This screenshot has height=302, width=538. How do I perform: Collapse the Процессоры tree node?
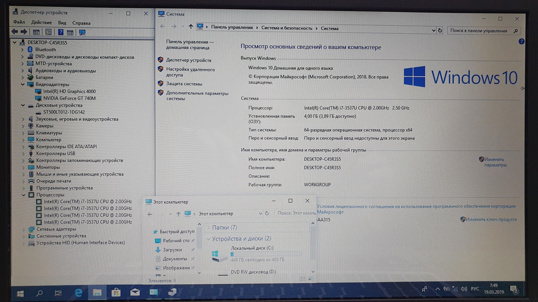click(23, 195)
